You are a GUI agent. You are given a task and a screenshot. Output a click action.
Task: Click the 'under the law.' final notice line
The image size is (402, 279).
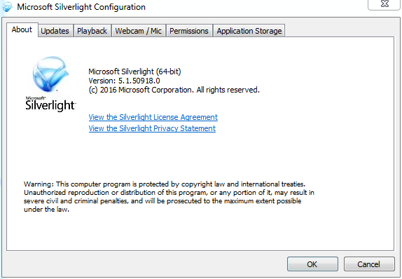click(46, 210)
